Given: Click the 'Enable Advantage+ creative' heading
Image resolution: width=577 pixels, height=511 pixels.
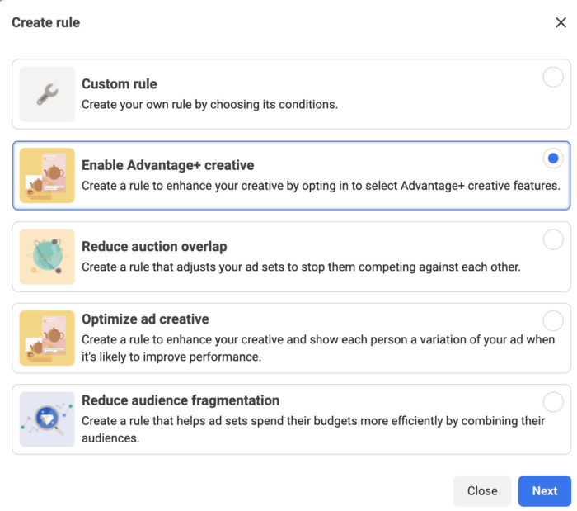Looking at the screenshot, I should tap(168, 165).
